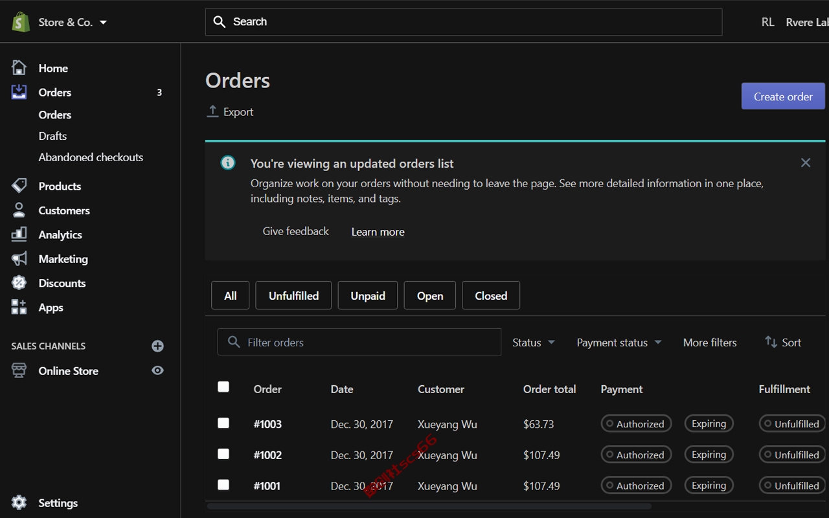Click the $63.73 order total
The image size is (829, 518).
click(x=538, y=424)
